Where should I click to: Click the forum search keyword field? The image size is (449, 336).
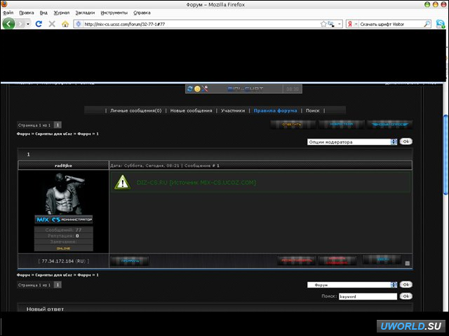pos(367,296)
